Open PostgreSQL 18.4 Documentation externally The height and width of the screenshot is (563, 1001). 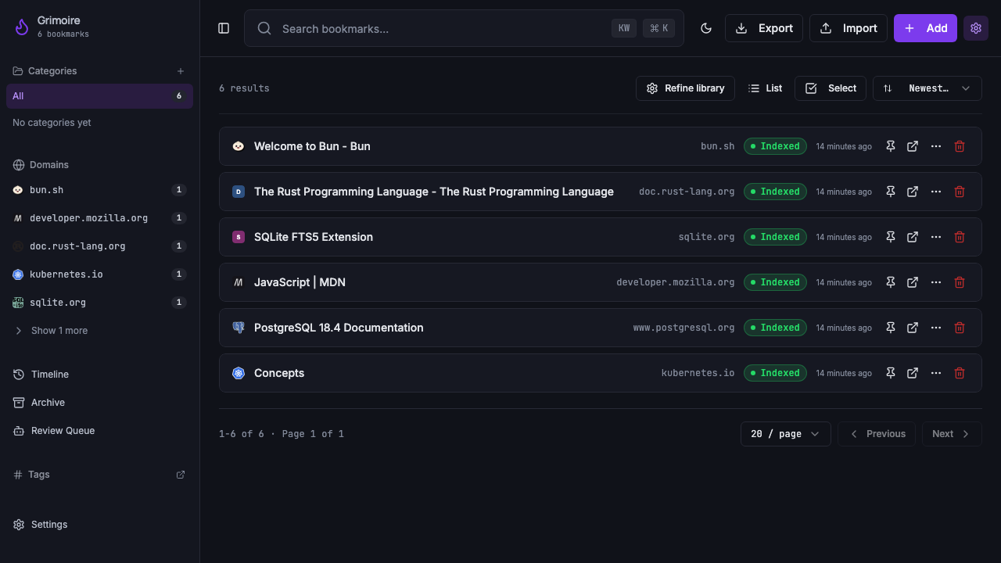913,328
